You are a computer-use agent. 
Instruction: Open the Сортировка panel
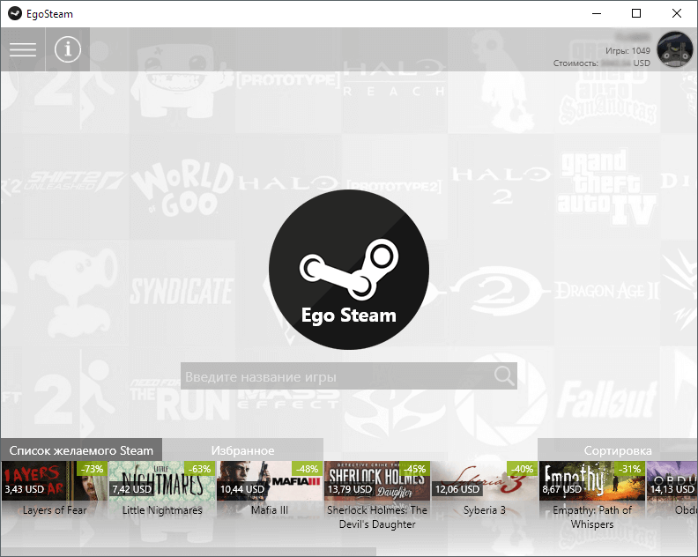coord(618,450)
